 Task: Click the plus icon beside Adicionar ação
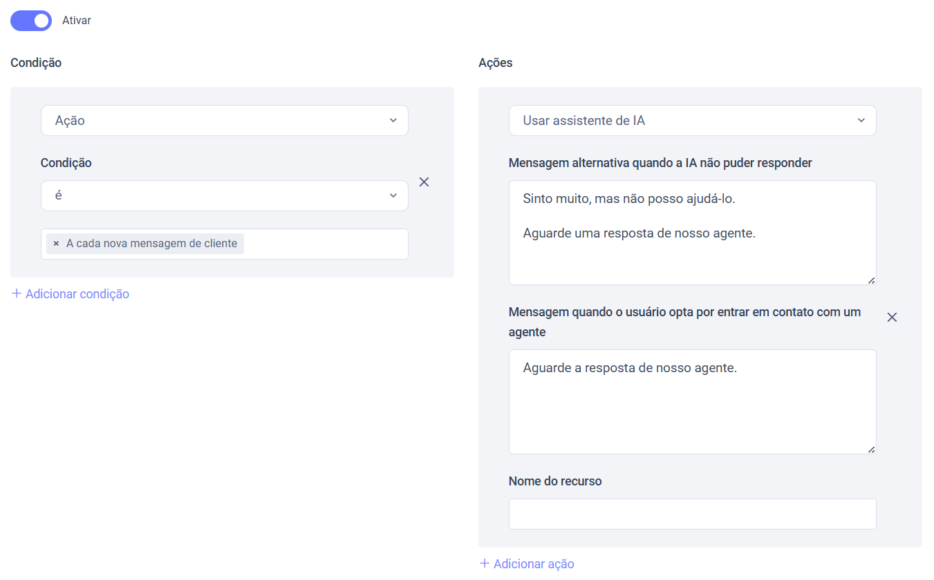485,563
